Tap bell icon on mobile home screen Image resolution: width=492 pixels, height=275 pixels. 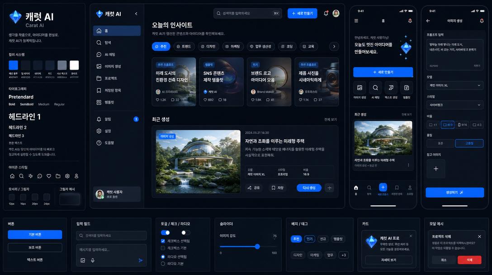click(x=410, y=21)
